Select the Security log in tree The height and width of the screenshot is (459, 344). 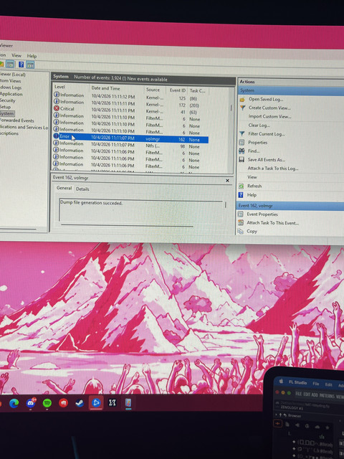click(x=8, y=100)
